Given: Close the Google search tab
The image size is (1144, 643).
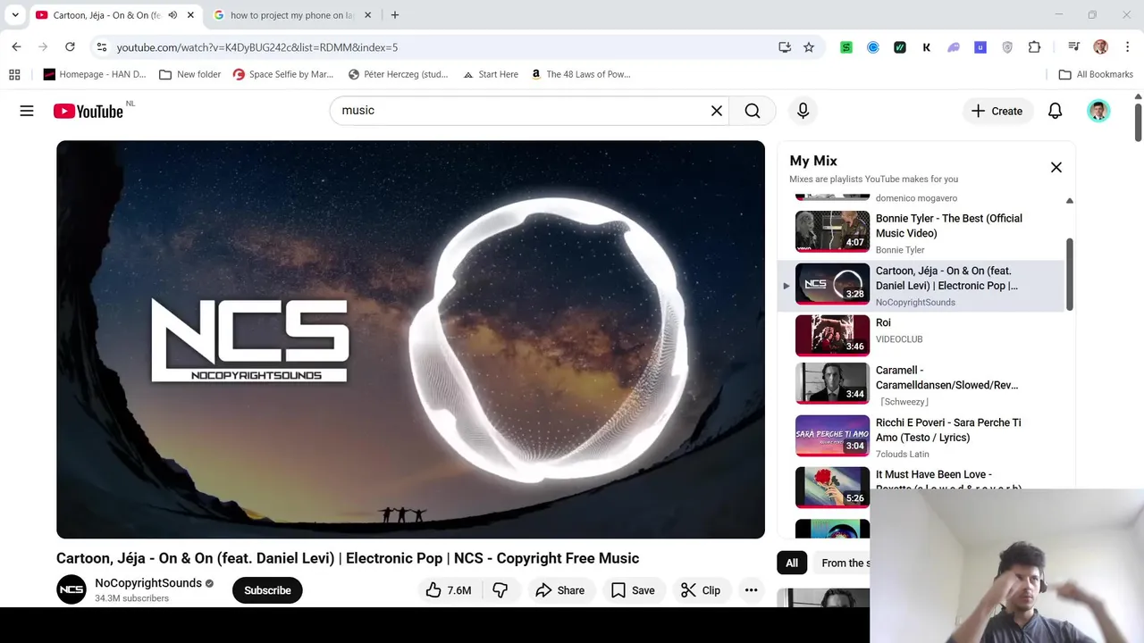Looking at the screenshot, I should [x=369, y=15].
